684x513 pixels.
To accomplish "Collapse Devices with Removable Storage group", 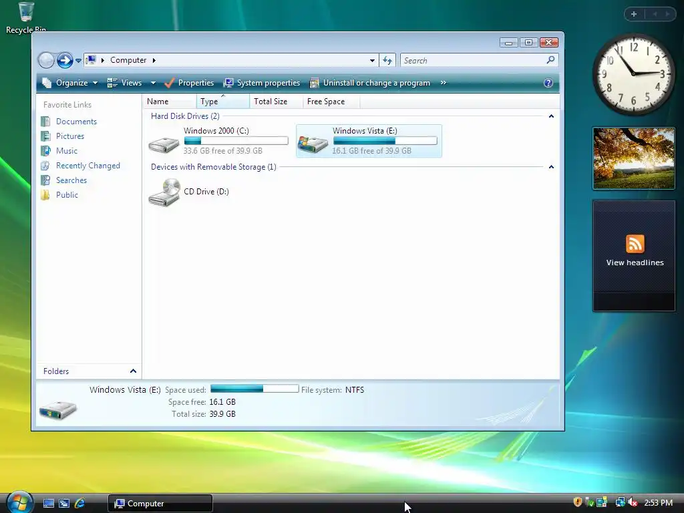I will coord(551,167).
